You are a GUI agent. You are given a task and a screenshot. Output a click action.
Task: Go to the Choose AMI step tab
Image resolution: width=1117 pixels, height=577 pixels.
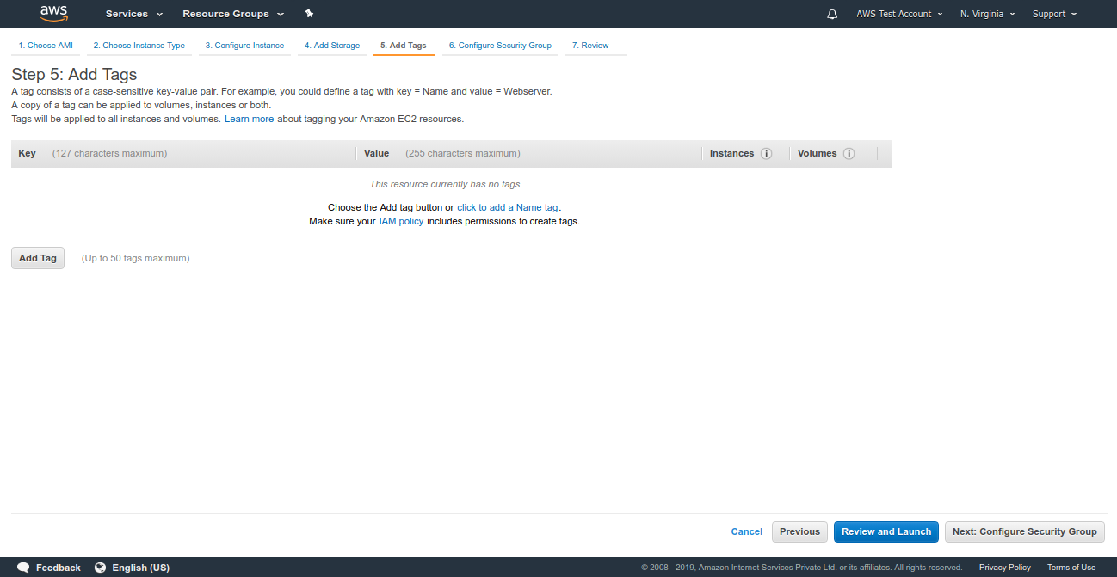46,46
